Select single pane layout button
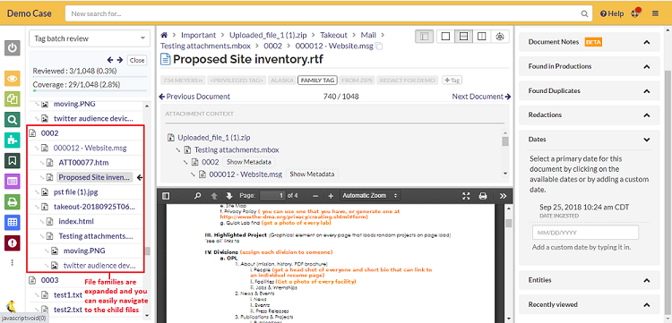The image size is (672, 323). pos(445,37)
